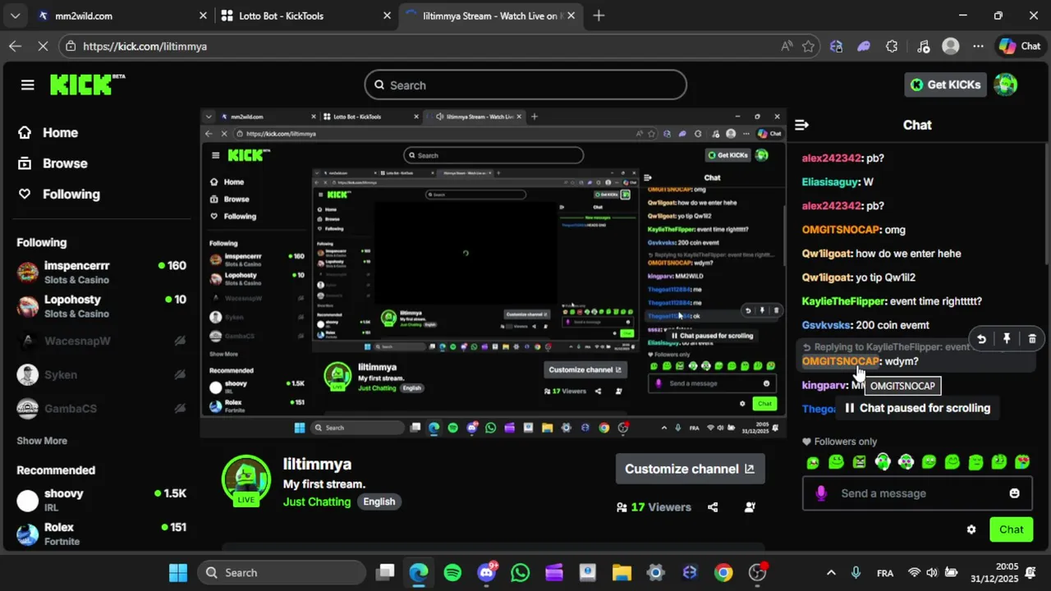Open imspencerrr channel in Following
This screenshot has width=1051, height=591.
click(x=101, y=273)
